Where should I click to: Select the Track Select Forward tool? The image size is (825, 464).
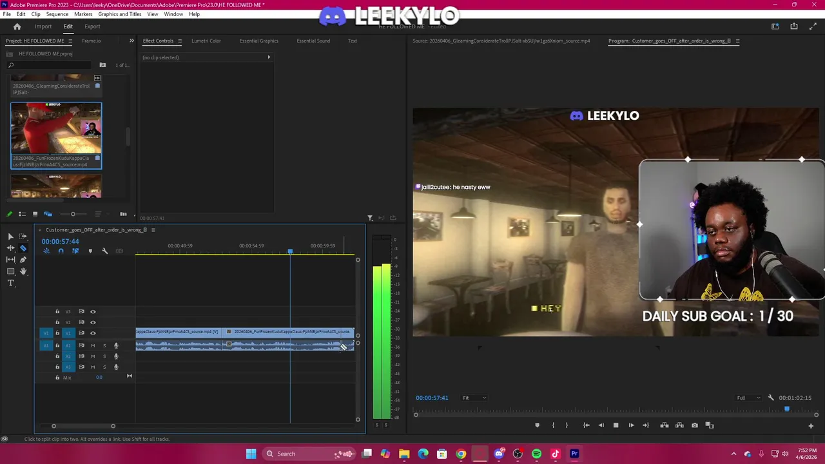click(23, 237)
